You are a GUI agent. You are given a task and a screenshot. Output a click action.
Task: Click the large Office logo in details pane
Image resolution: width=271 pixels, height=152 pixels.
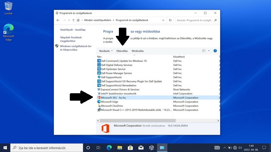coord(105,128)
